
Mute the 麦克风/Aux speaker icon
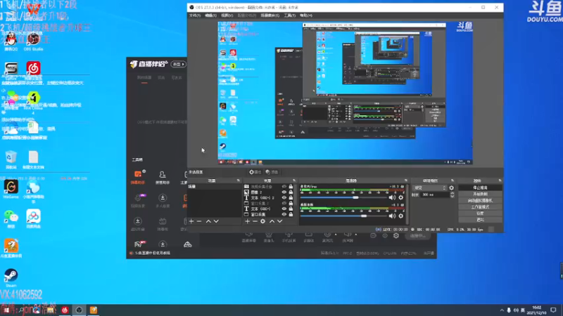[392, 197]
